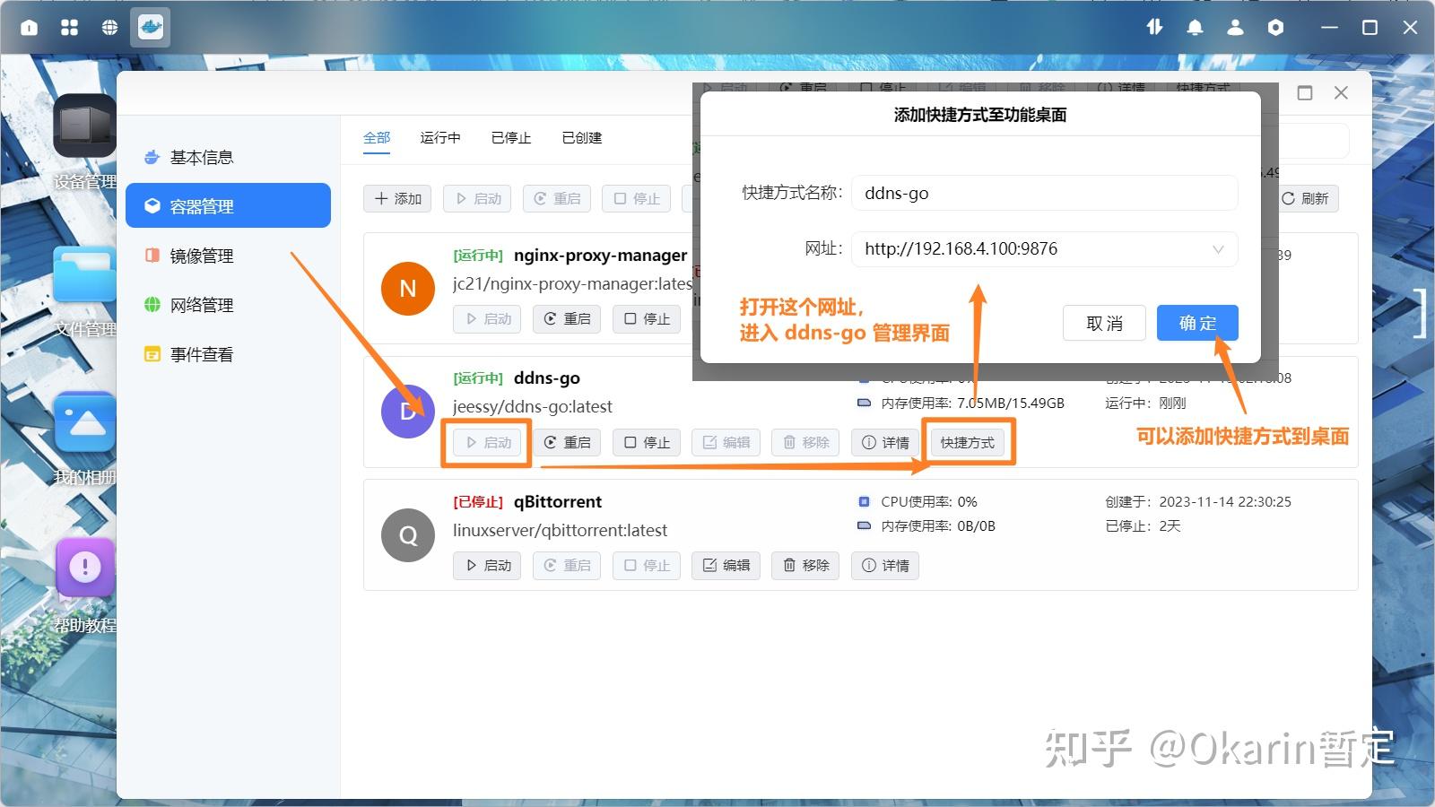Viewport: 1435px width, 807px height.
Task: Expand the 网址 URL dropdown in the dialog
Action: tap(1217, 248)
